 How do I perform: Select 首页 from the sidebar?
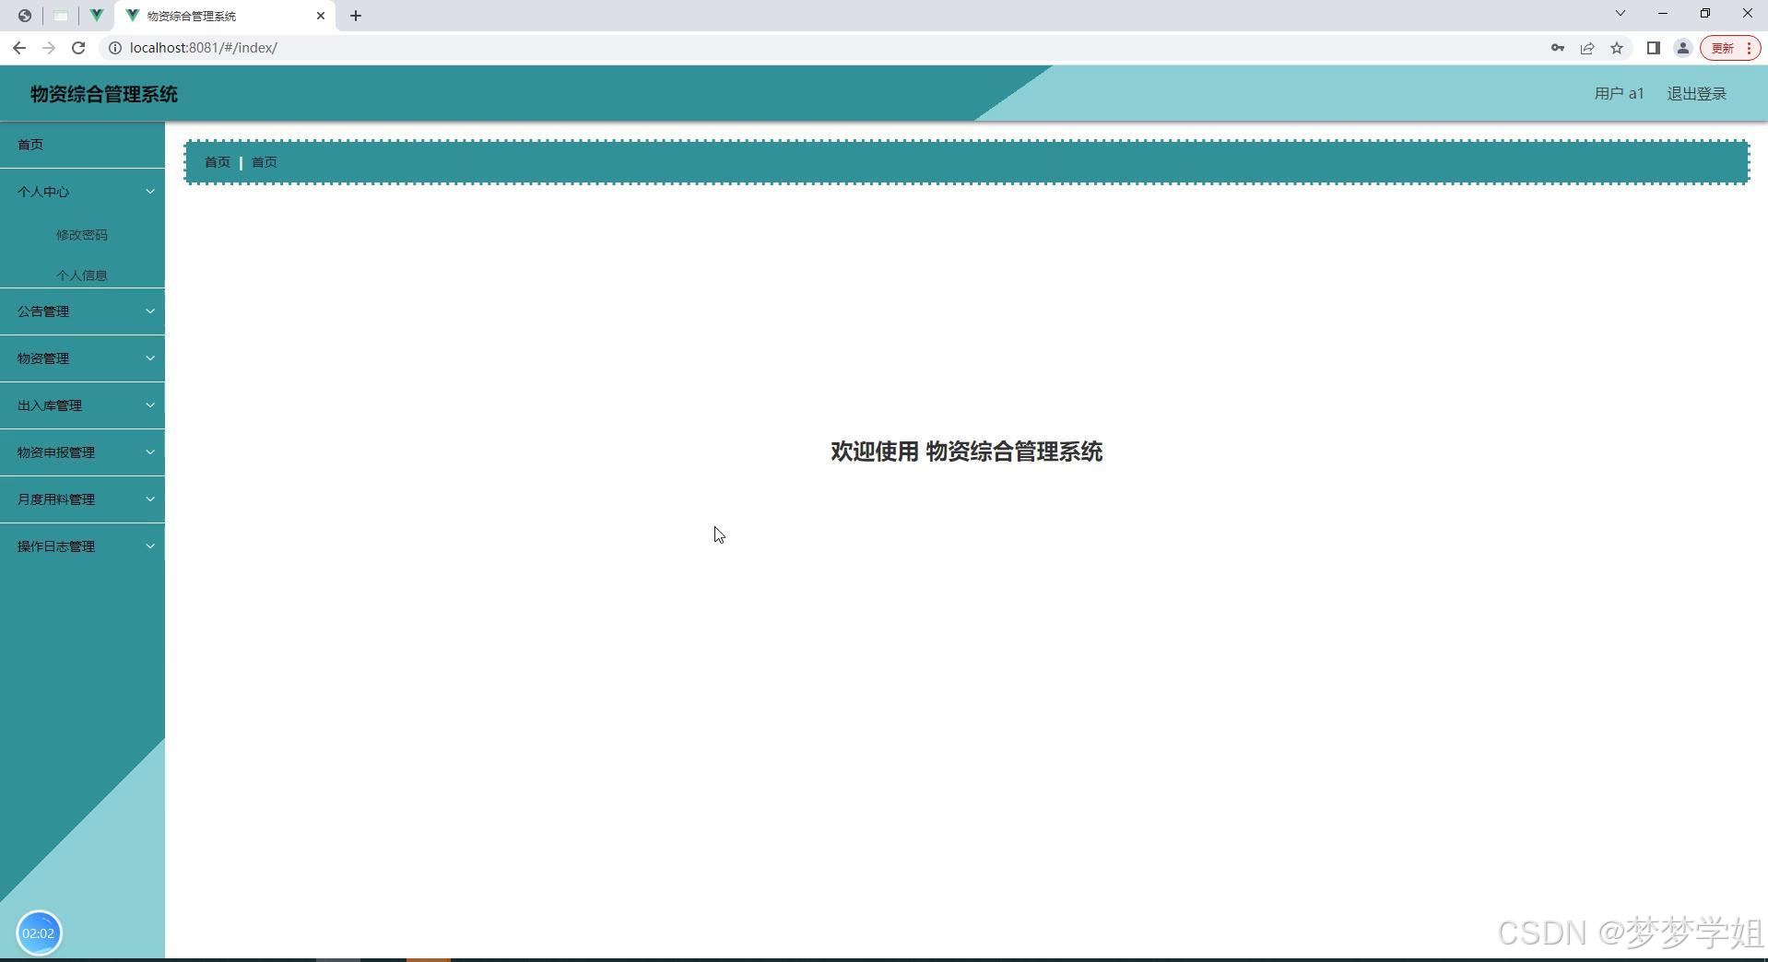pos(29,144)
